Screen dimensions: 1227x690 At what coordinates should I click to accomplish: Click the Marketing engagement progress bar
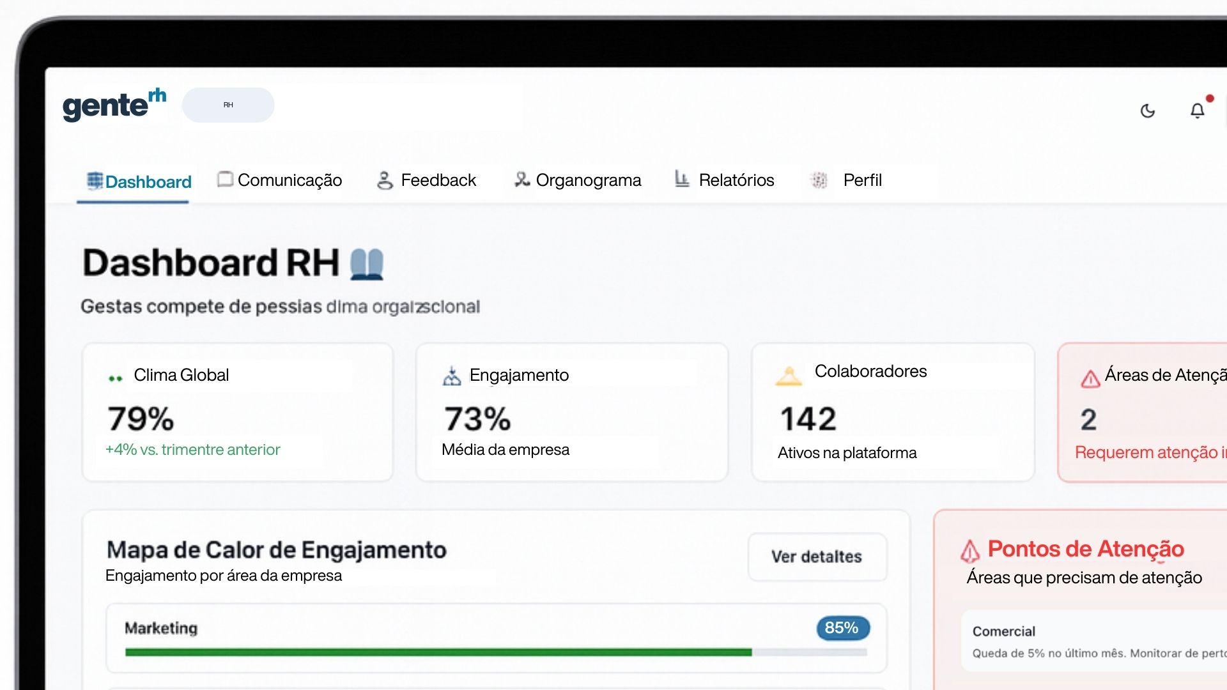(496, 652)
